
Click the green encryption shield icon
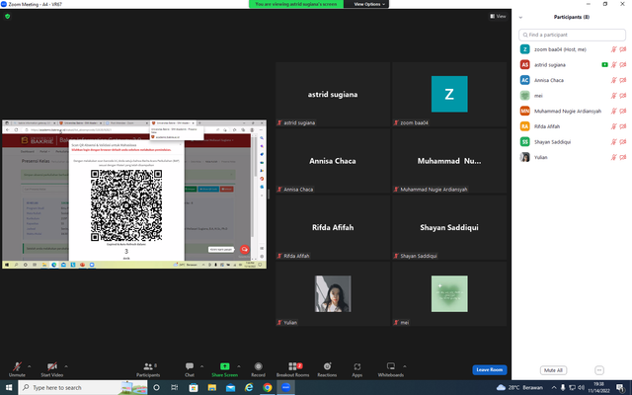(x=7, y=16)
